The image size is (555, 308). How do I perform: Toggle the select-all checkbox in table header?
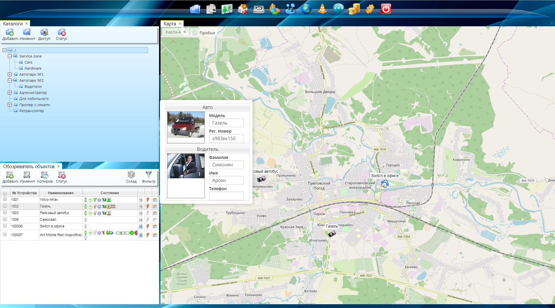tap(5, 193)
